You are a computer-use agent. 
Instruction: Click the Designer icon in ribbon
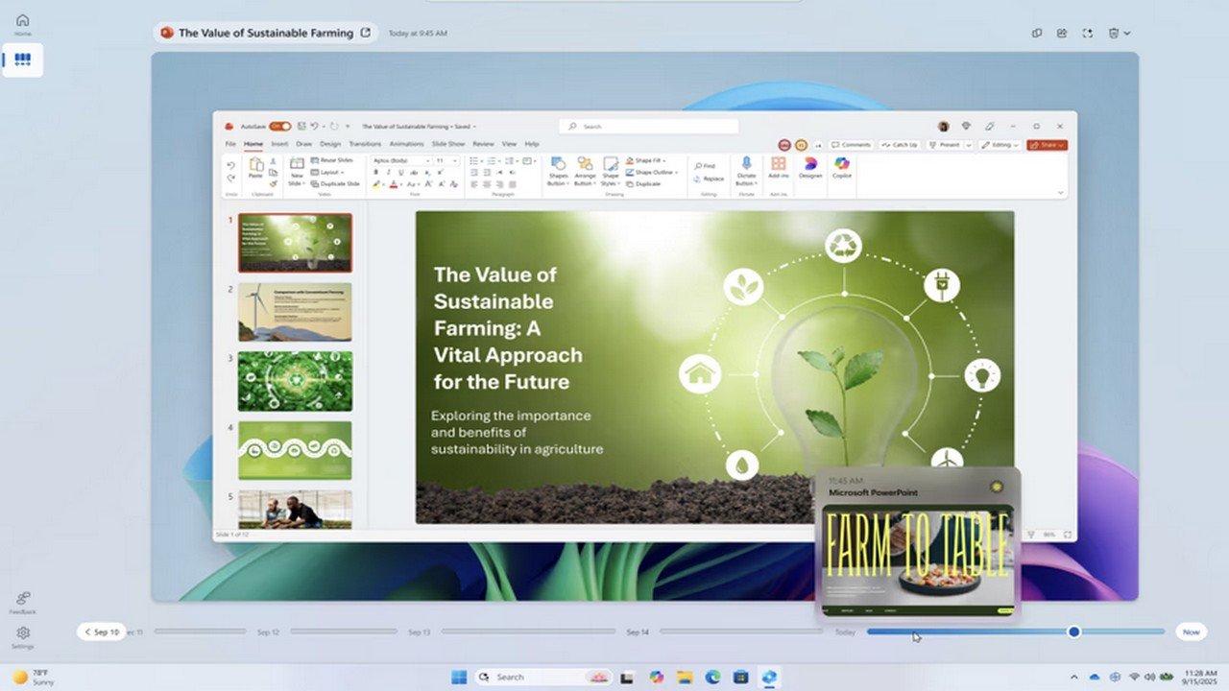810,167
